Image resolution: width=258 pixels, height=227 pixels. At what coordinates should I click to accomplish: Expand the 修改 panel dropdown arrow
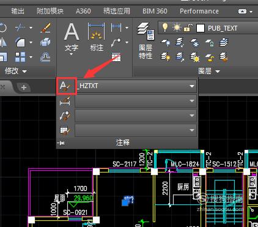click(x=24, y=72)
